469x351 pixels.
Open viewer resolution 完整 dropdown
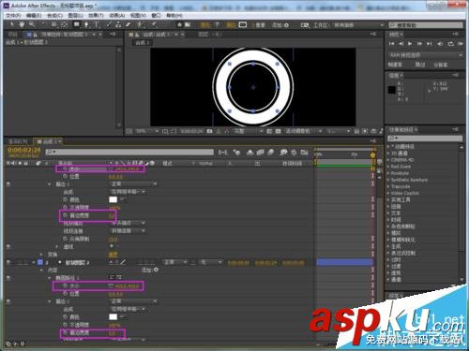(249, 131)
